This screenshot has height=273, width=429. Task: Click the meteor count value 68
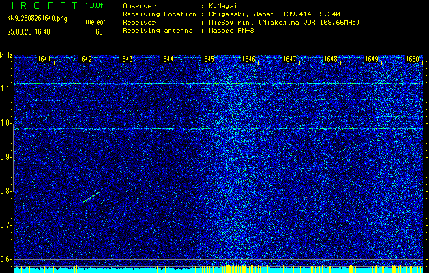pyautogui.click(x=99, y=32)
